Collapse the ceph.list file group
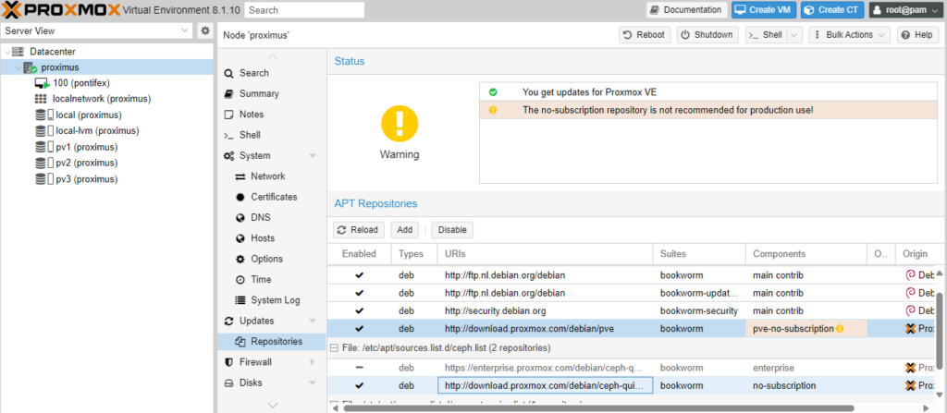Viewport: 947px width, 413px height. (333, 348)
